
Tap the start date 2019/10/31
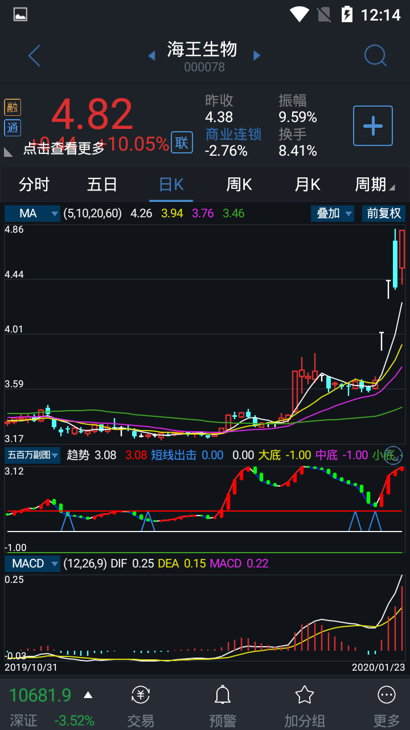[31, 667]
